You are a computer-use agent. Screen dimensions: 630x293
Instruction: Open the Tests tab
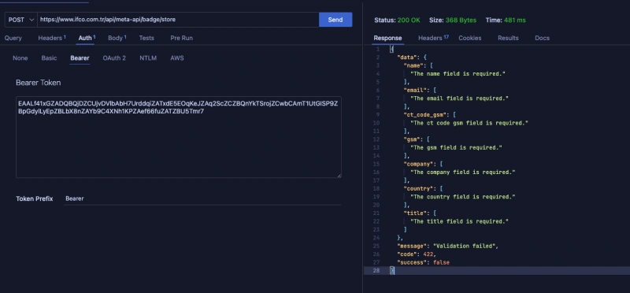[146, 38]
